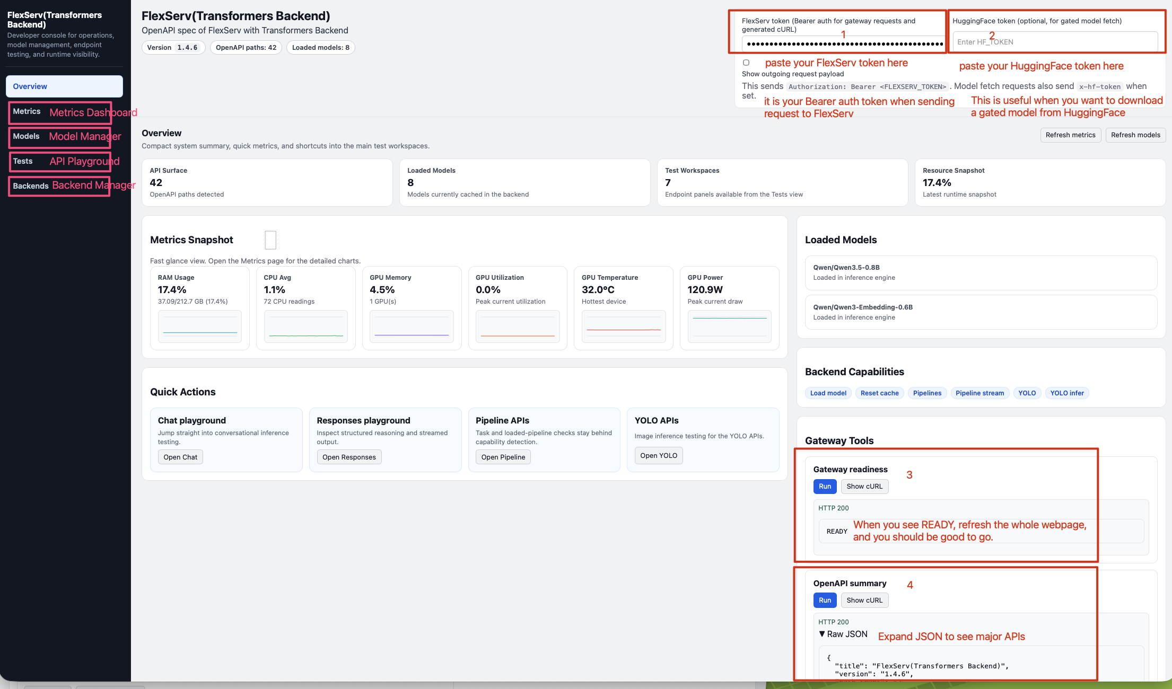Click the Loaded models: 8 badge
Image resolution: width=1172 pixels, height=689 pixels.
point(321,48)
